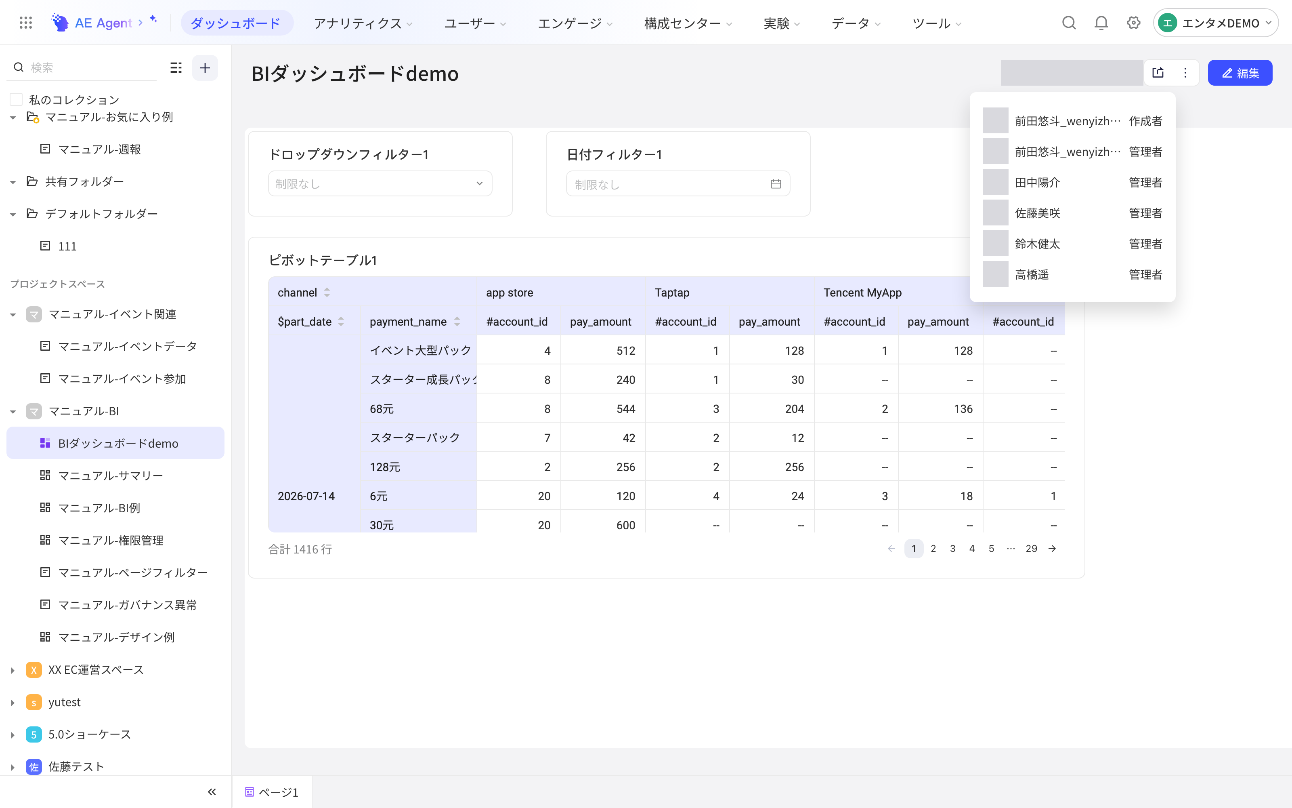Open the ユーザー menu
The image size is (1292, 808).
coord(475,23)
